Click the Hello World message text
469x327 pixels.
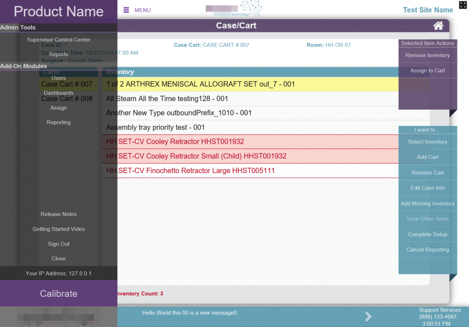(189, 313)
